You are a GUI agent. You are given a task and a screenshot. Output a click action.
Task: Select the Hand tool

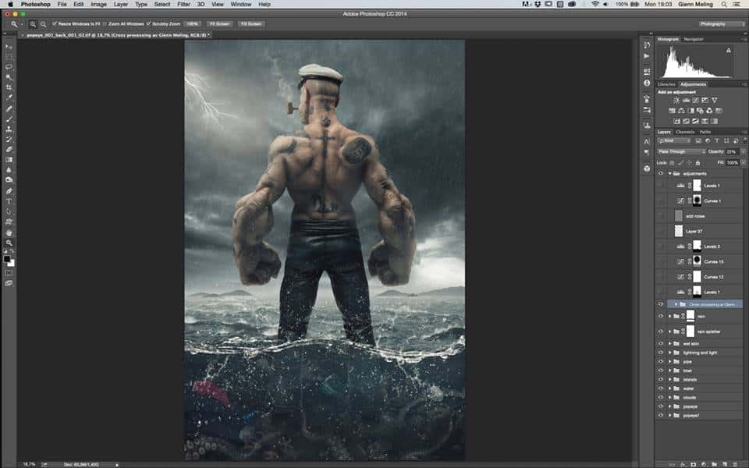9,232
